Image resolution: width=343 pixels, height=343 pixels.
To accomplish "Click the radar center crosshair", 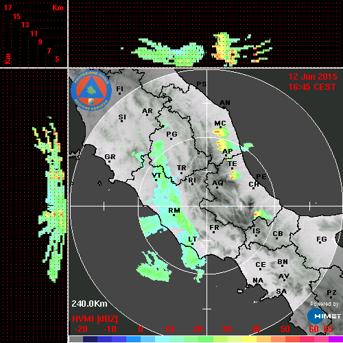I will coord(207,206).
